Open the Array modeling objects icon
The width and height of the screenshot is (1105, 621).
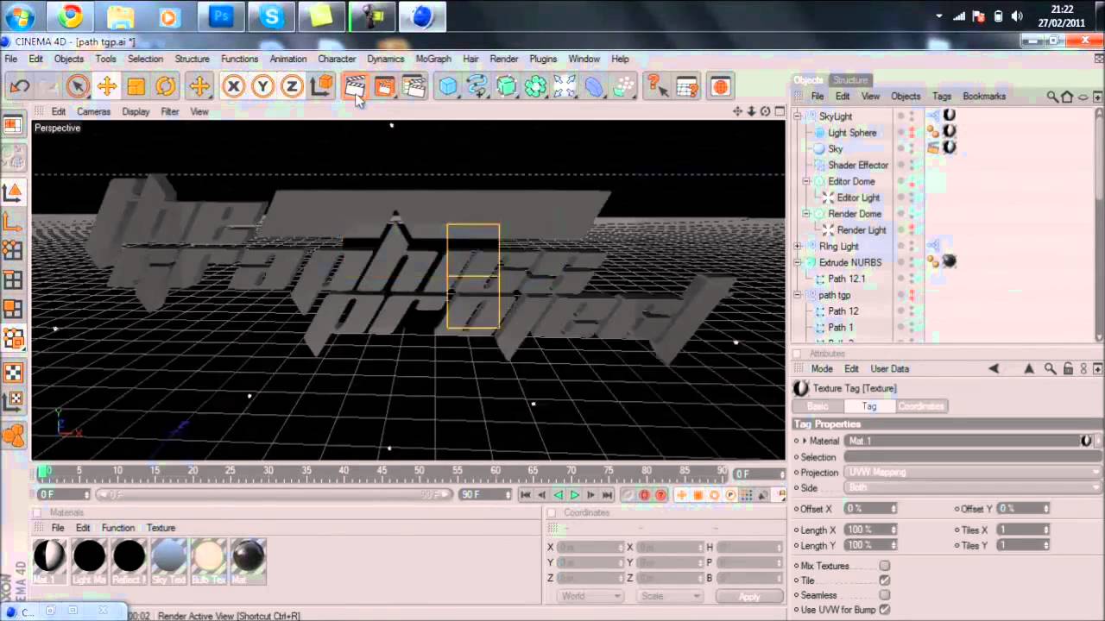[x=536, y=86]
